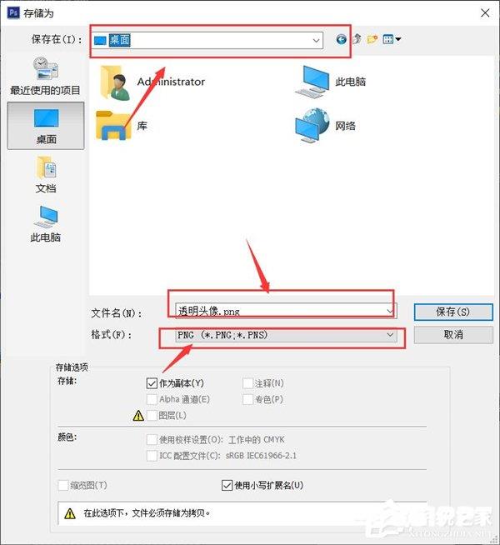The image size is (500, 545).
Task: Open the view menu icon
Action: point(392,39)
